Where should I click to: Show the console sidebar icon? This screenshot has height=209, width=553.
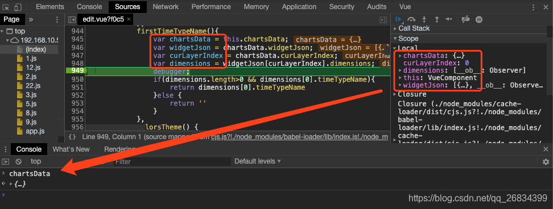[6, 161]
